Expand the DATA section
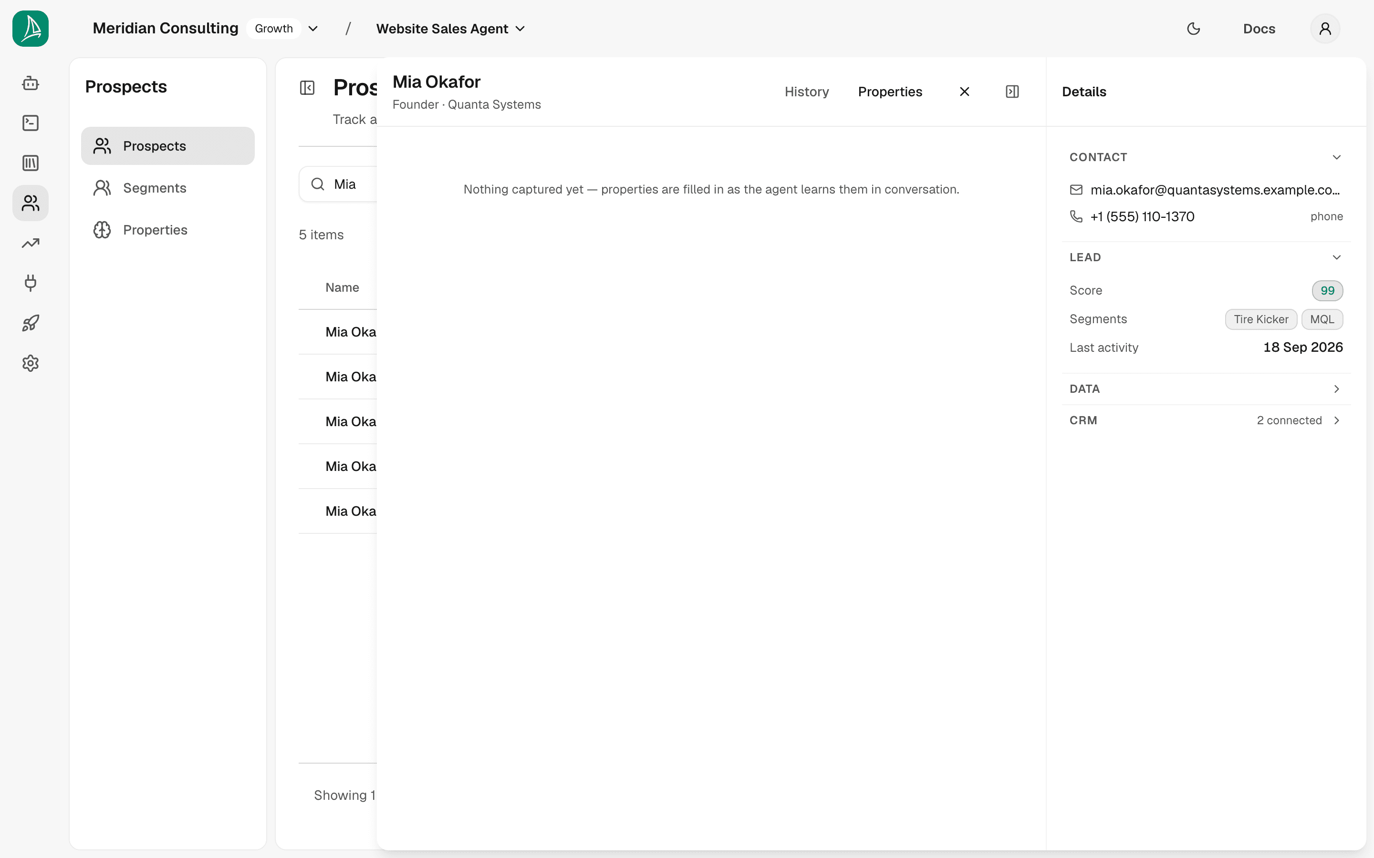Viewport: 1374px width, 858px height. coord(1206,388)
